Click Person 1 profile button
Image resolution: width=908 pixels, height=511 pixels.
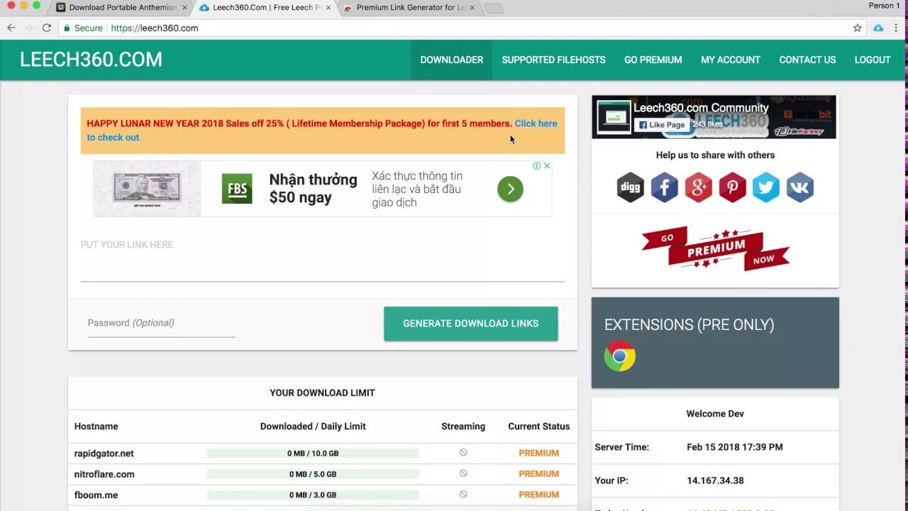(x=884, y=6)
